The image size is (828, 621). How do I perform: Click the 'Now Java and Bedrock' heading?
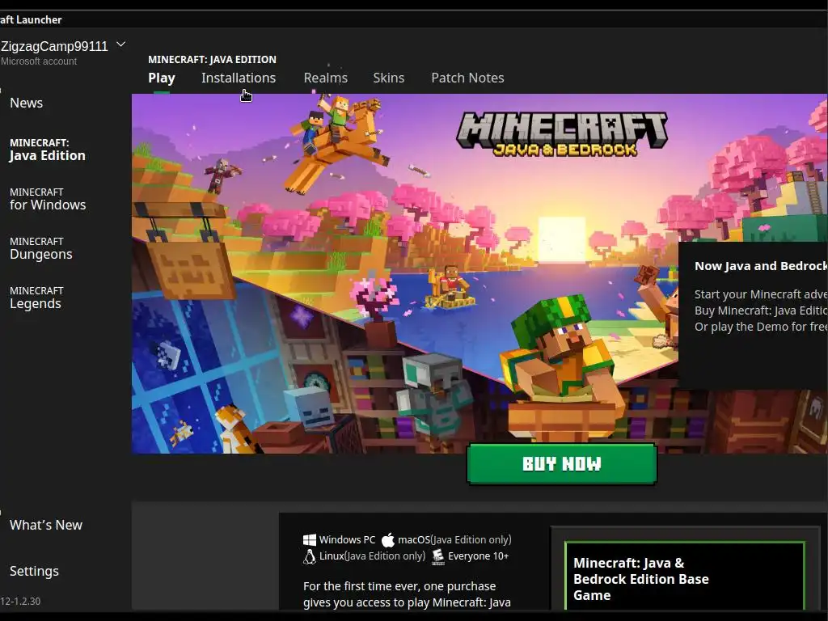tap(761, 266)
